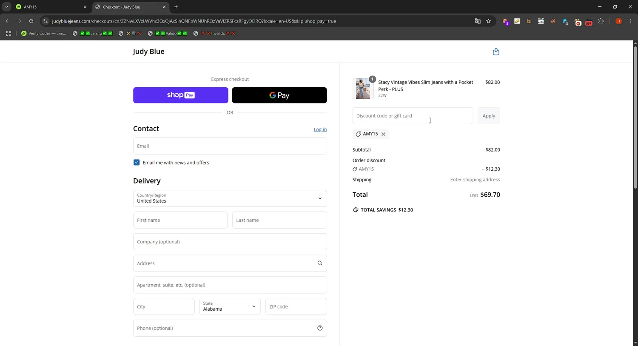Focus the ZIP code field
This screenshot has width=638, height=346.
[296, 306]
